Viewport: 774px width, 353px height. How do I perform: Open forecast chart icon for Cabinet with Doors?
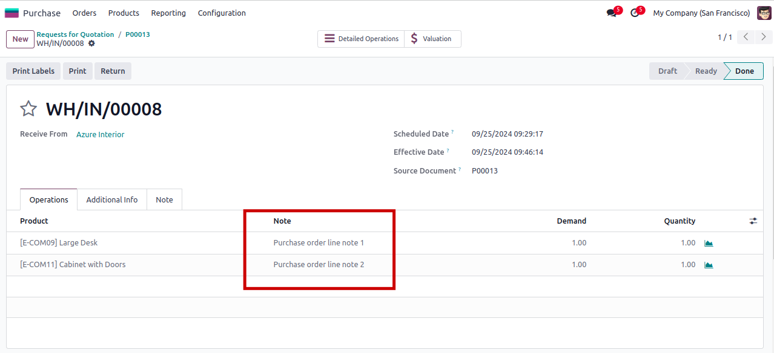click(709, 265)
